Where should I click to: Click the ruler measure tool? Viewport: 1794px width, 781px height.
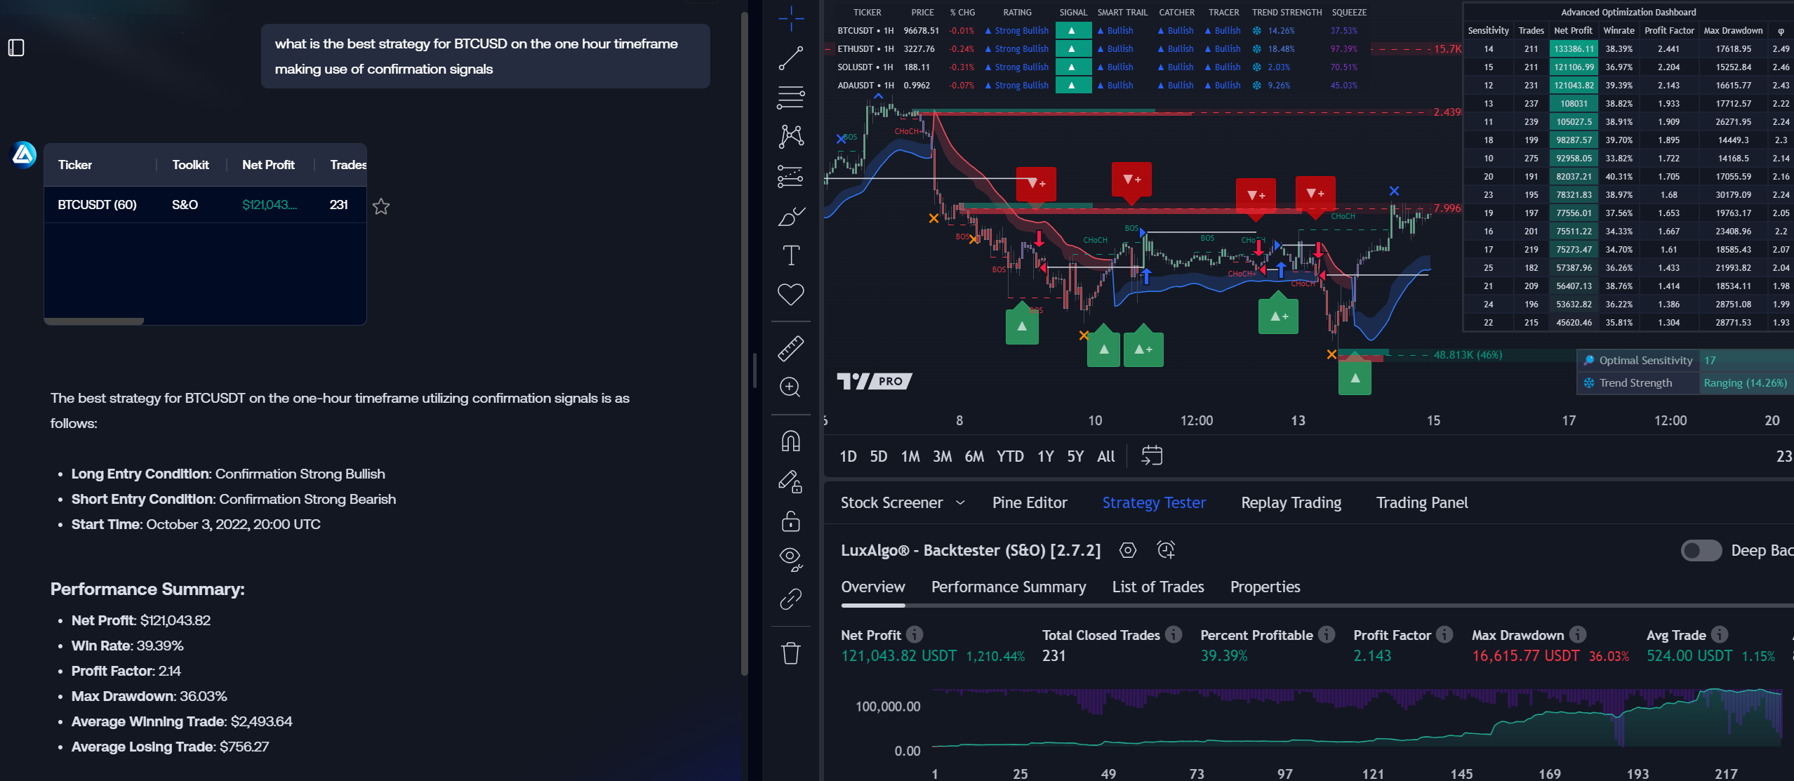pos(791,348)
